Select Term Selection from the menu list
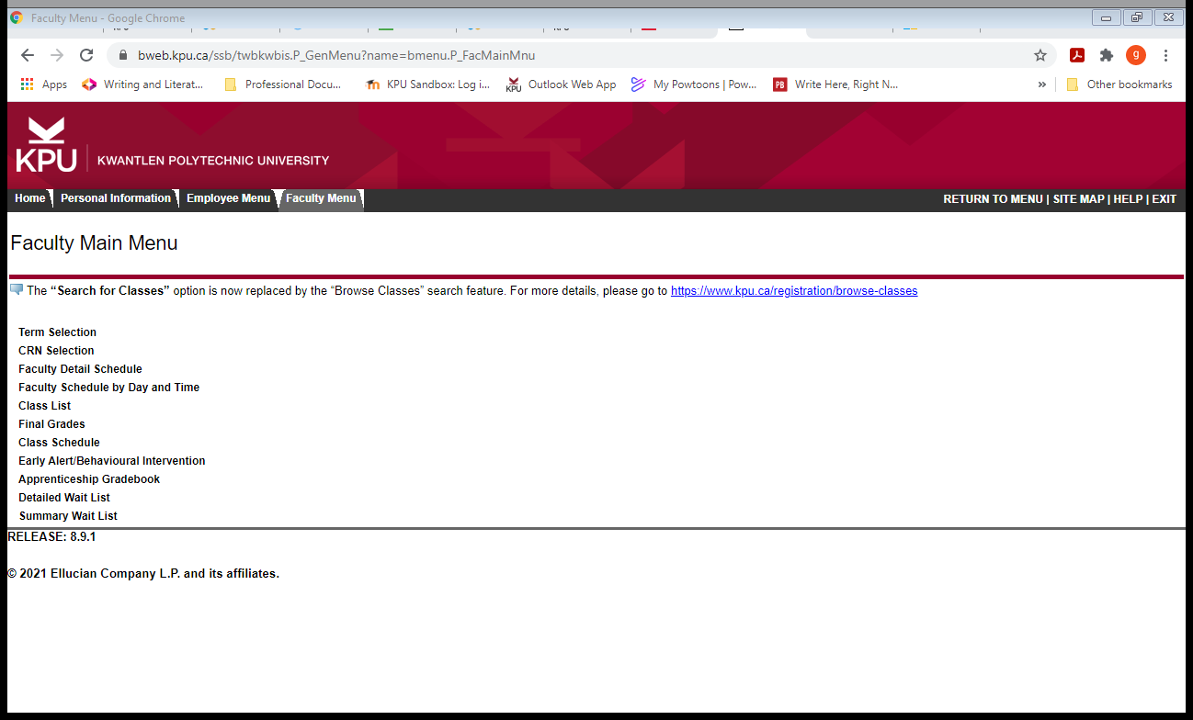 pos(57,332)
